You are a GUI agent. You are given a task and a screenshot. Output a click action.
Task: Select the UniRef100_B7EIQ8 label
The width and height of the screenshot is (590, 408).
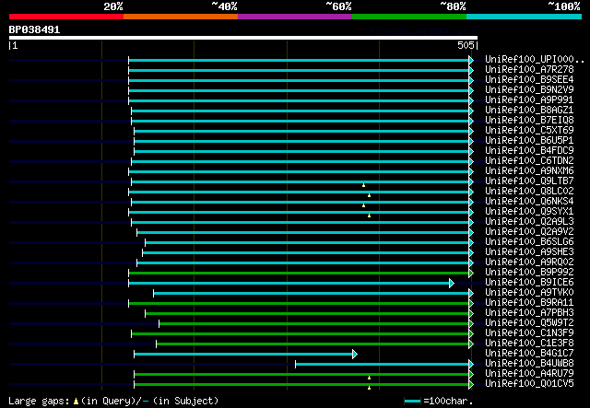(x=529, y=121)
